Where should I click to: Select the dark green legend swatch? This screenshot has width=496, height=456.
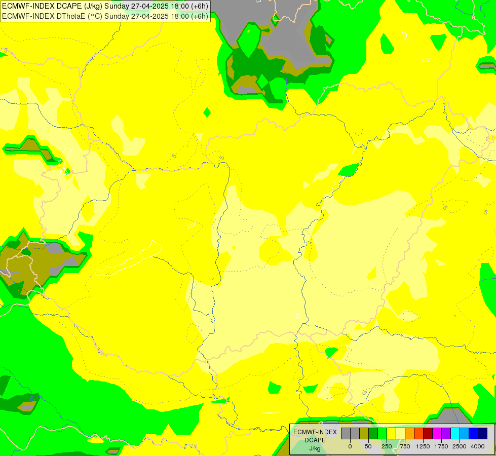pos(373,433)
